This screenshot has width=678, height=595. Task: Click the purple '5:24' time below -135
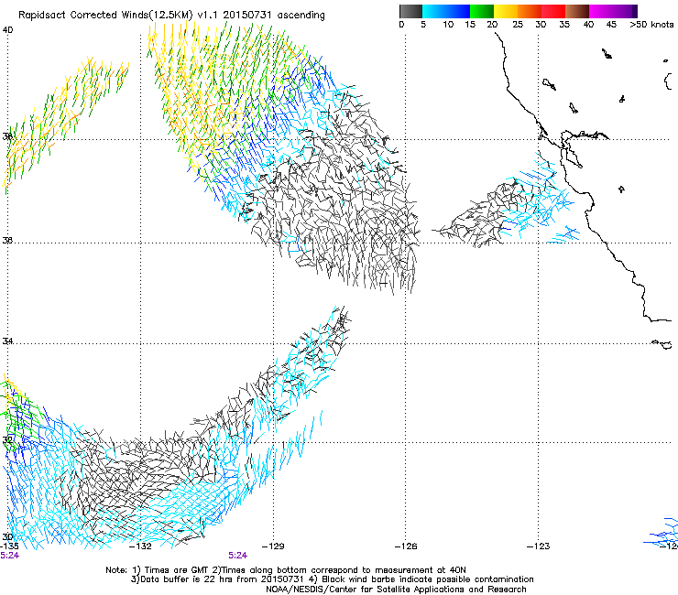(9, 556)
